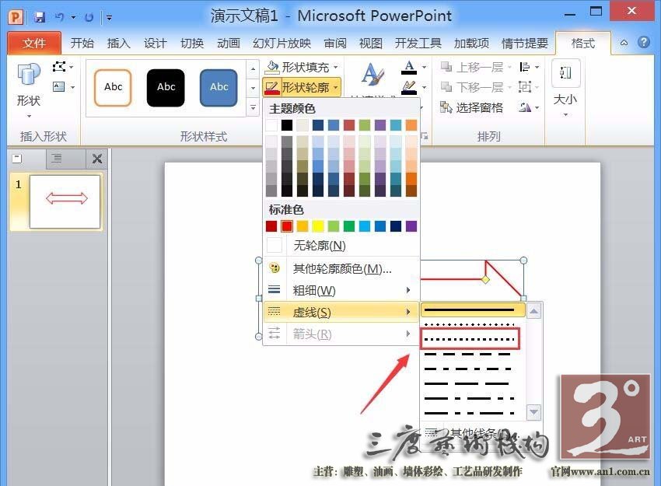Click the Text Outline pen icon

pyautogui.click(x=409, y=87)
